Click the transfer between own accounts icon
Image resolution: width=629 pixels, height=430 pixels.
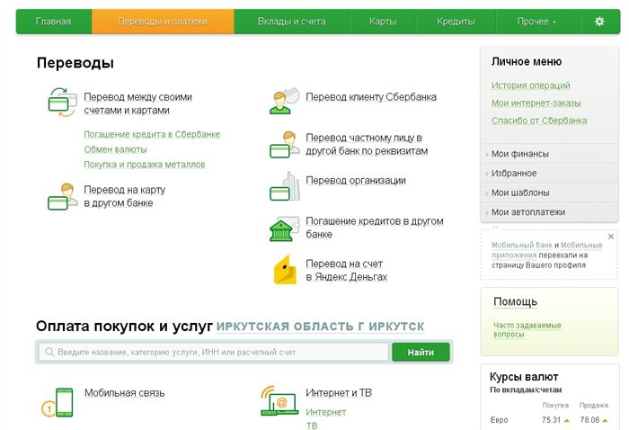(62, 103)
